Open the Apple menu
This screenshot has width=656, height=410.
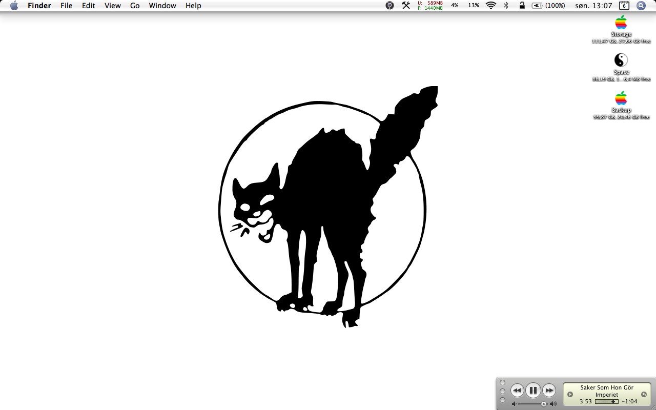[14, 6]
